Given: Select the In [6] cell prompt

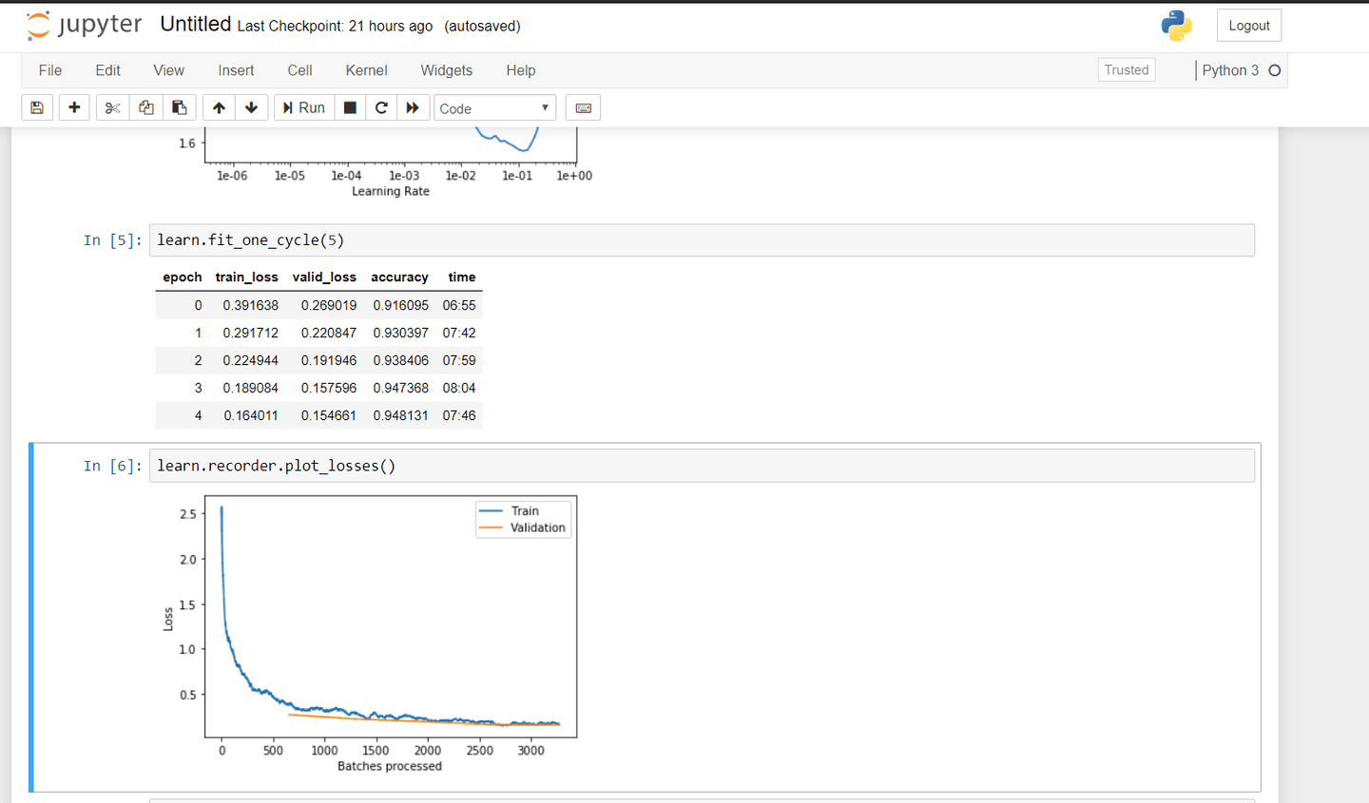Looking at the screenshot, I should [112, 466].
